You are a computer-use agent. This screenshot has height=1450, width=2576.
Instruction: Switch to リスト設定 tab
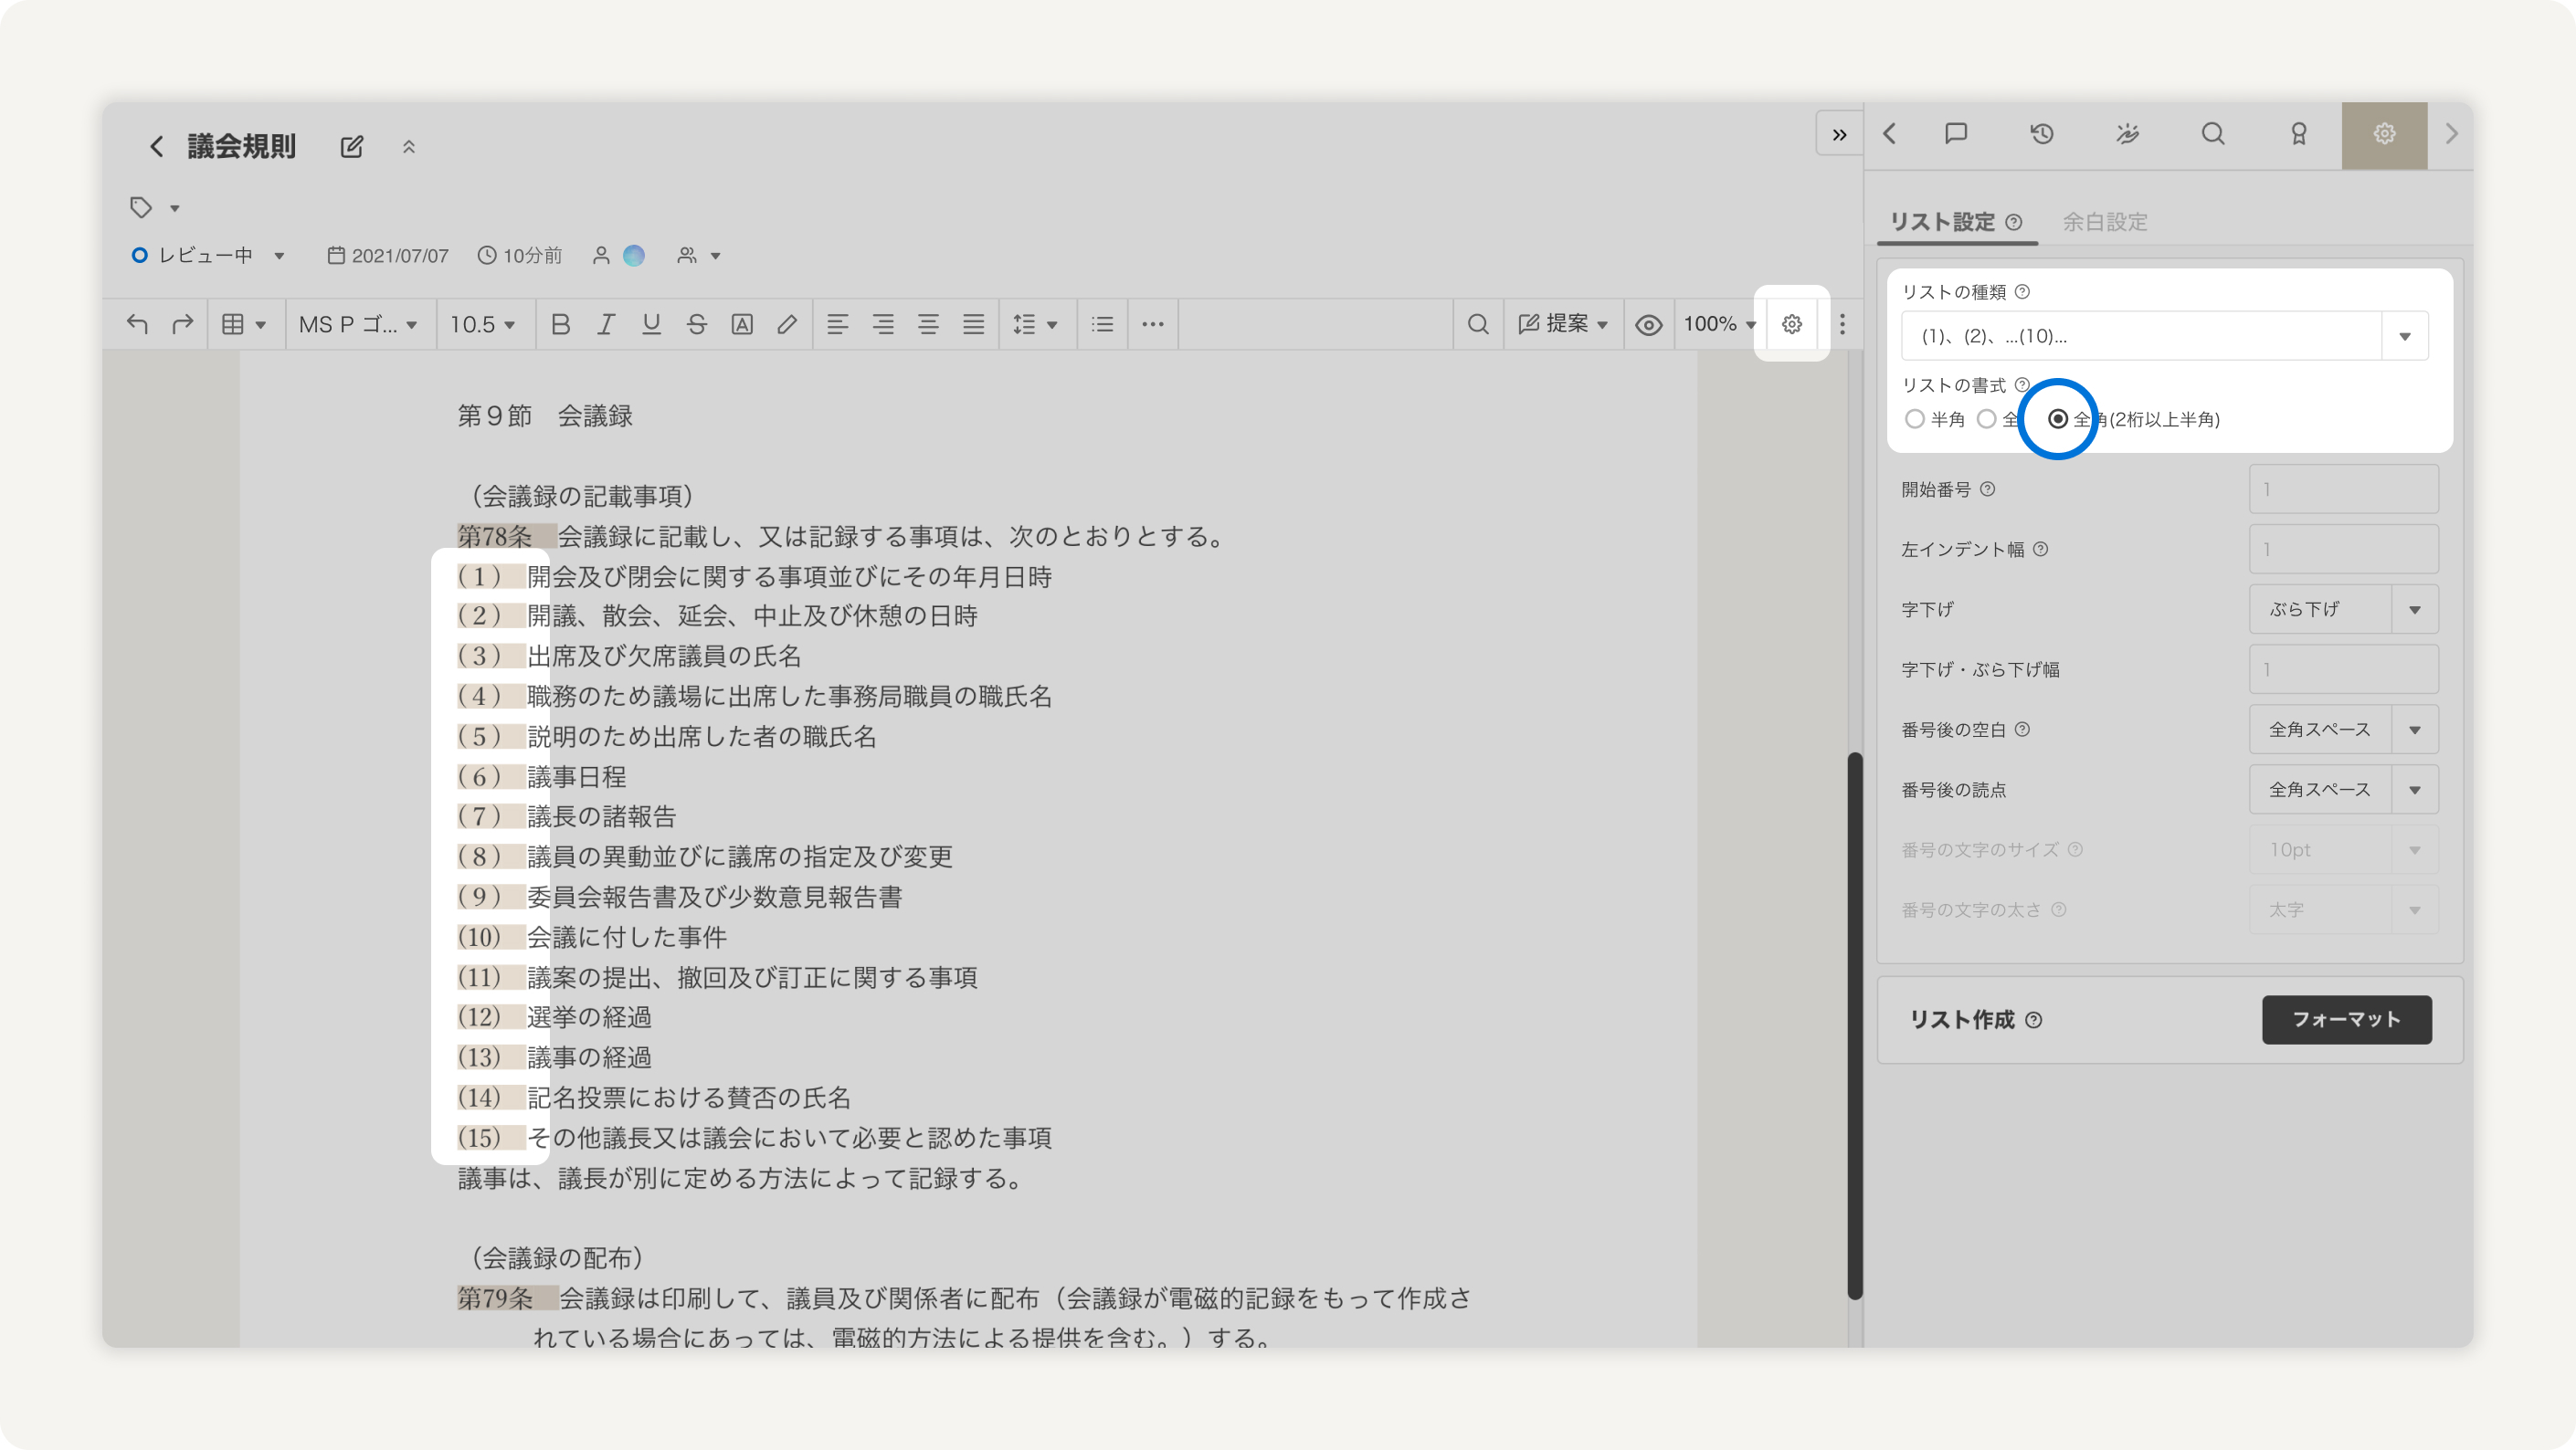(x=1942, y=222)
